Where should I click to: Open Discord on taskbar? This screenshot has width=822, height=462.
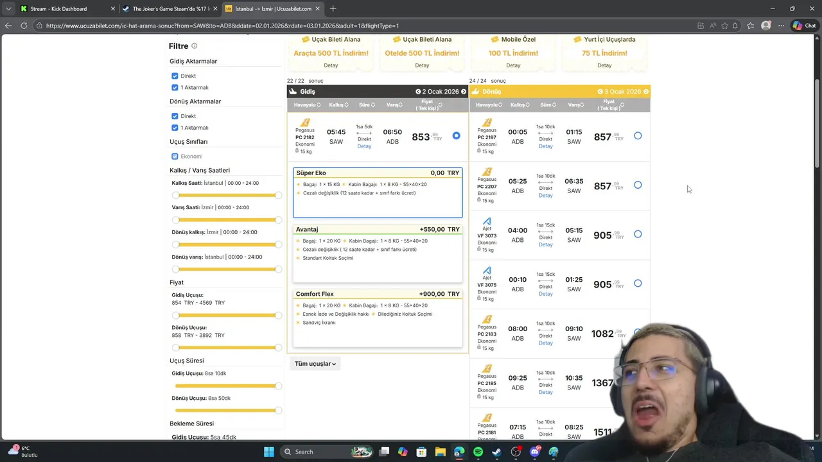pos(534,452)
